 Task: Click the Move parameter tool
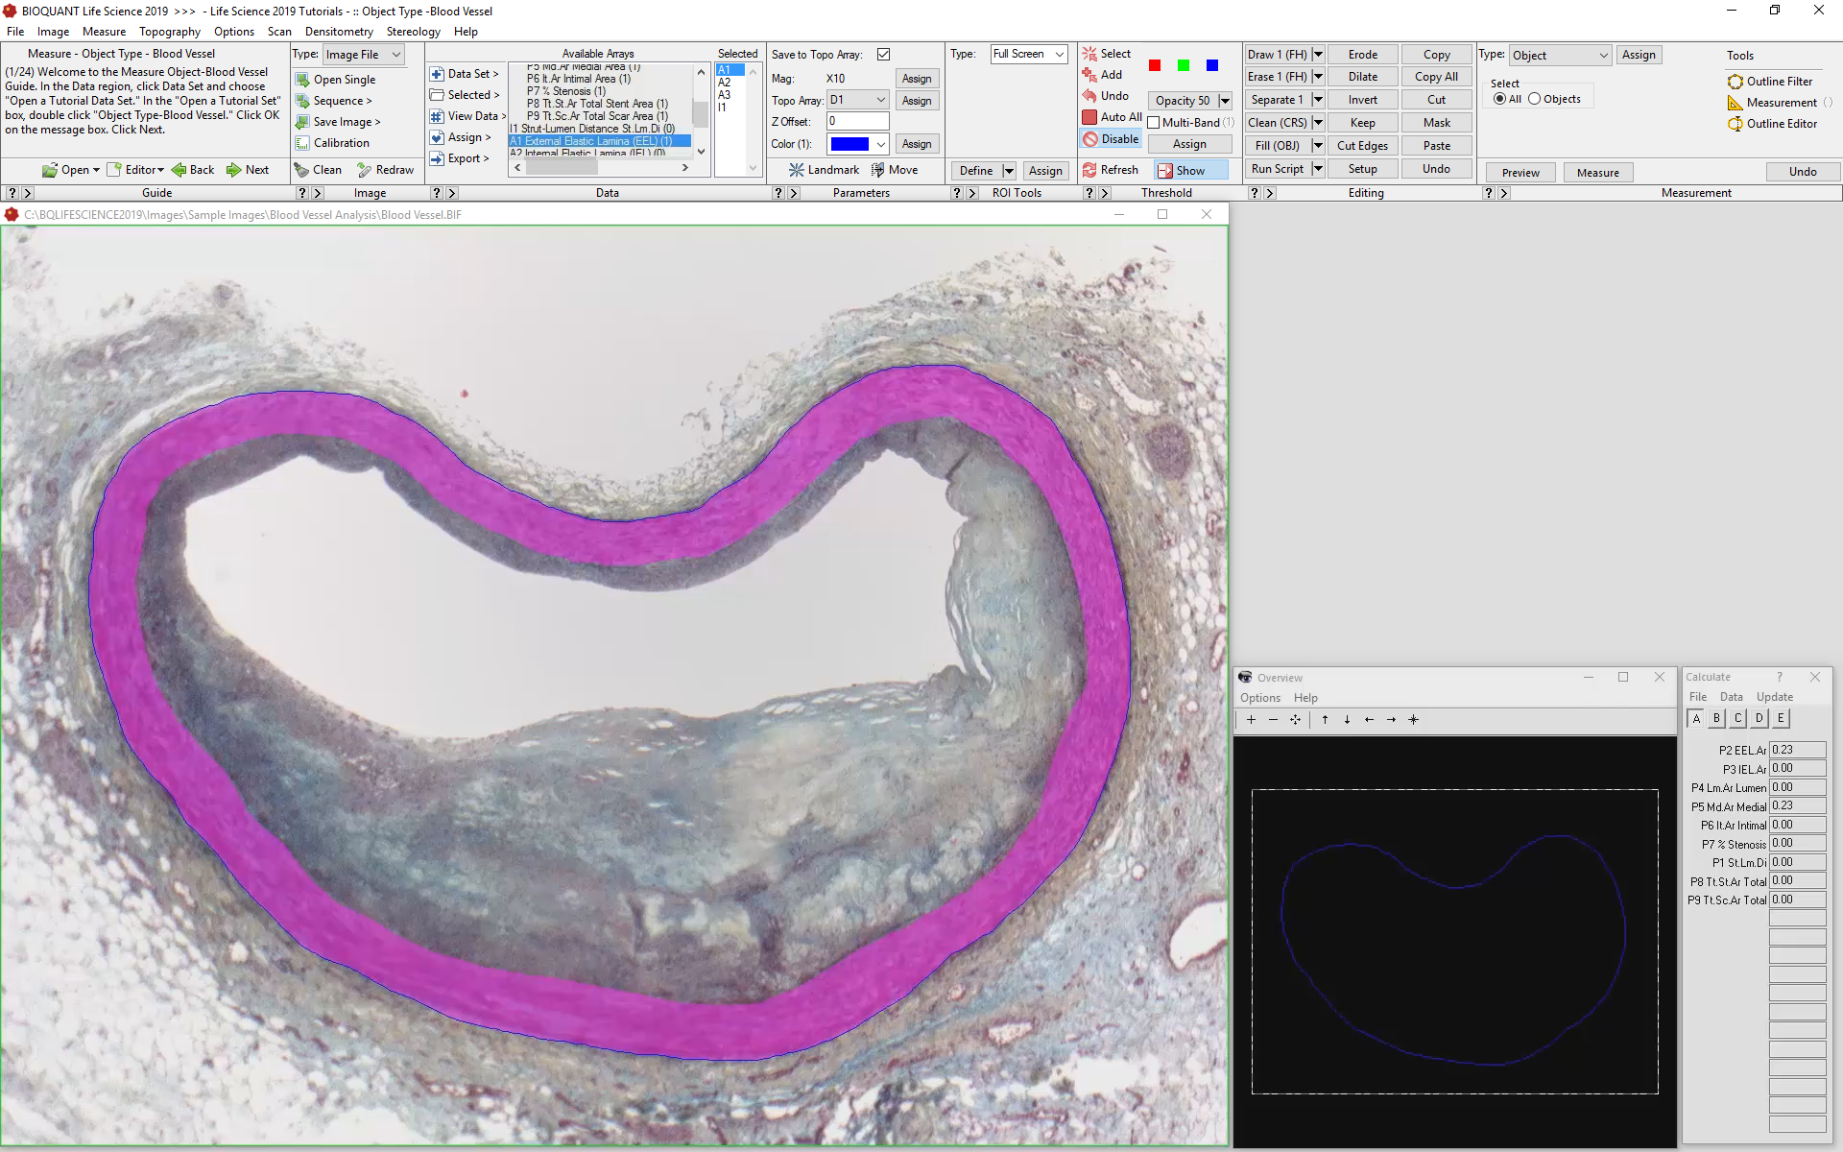895,170
